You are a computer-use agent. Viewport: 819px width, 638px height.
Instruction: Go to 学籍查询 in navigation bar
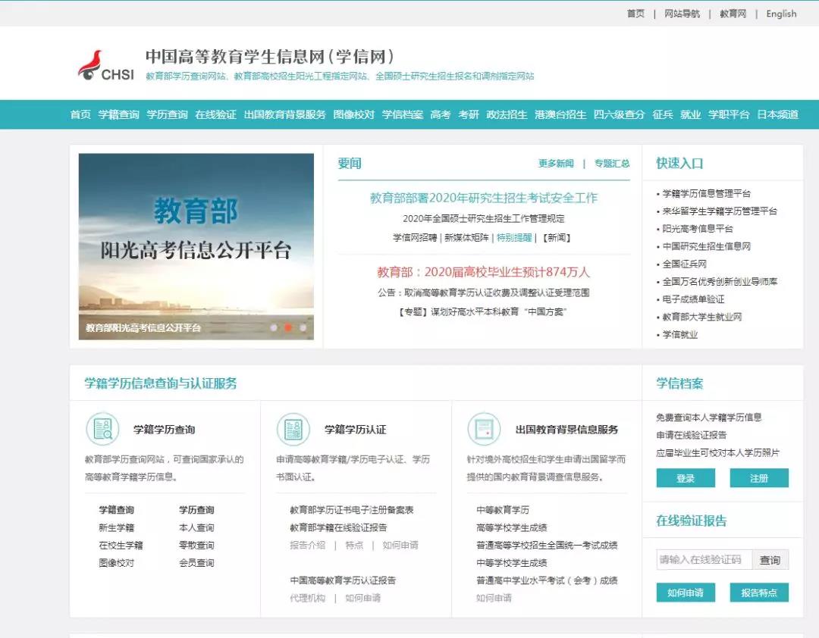(118, 114)
